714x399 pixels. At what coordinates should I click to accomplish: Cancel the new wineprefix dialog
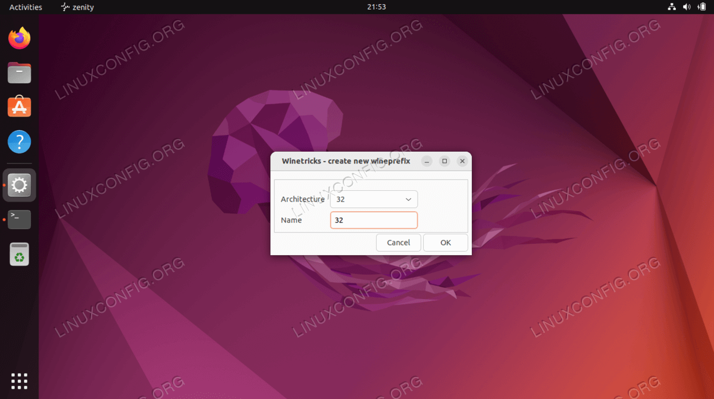click(x=399, y=243)
